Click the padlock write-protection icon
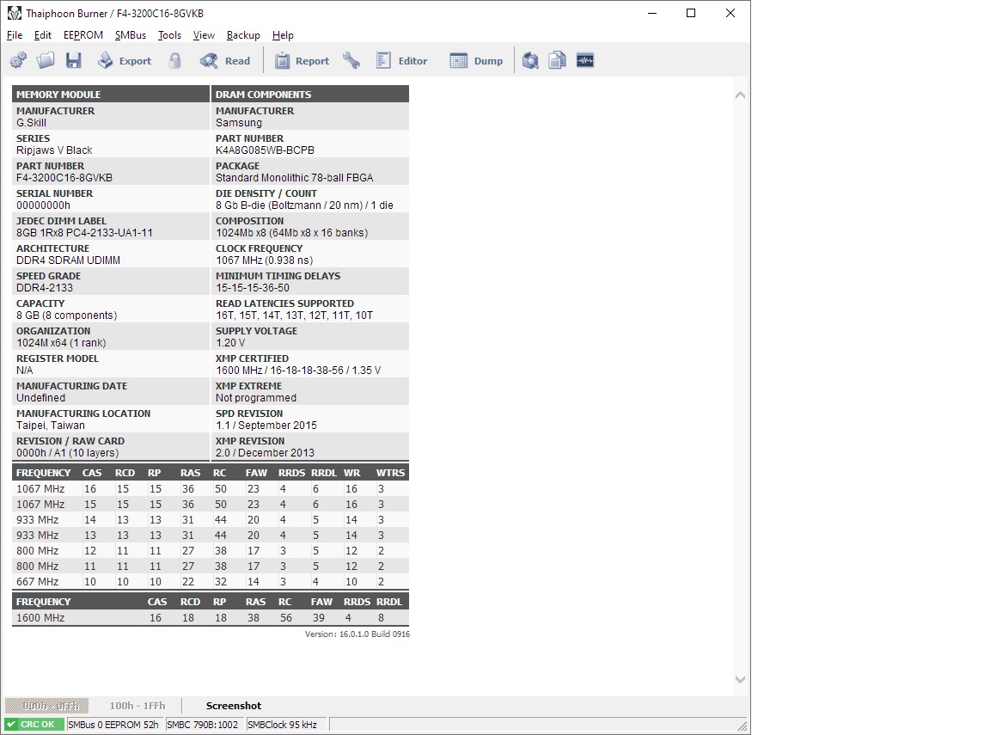This screenshot has height=735, width=990. [175, 61]
